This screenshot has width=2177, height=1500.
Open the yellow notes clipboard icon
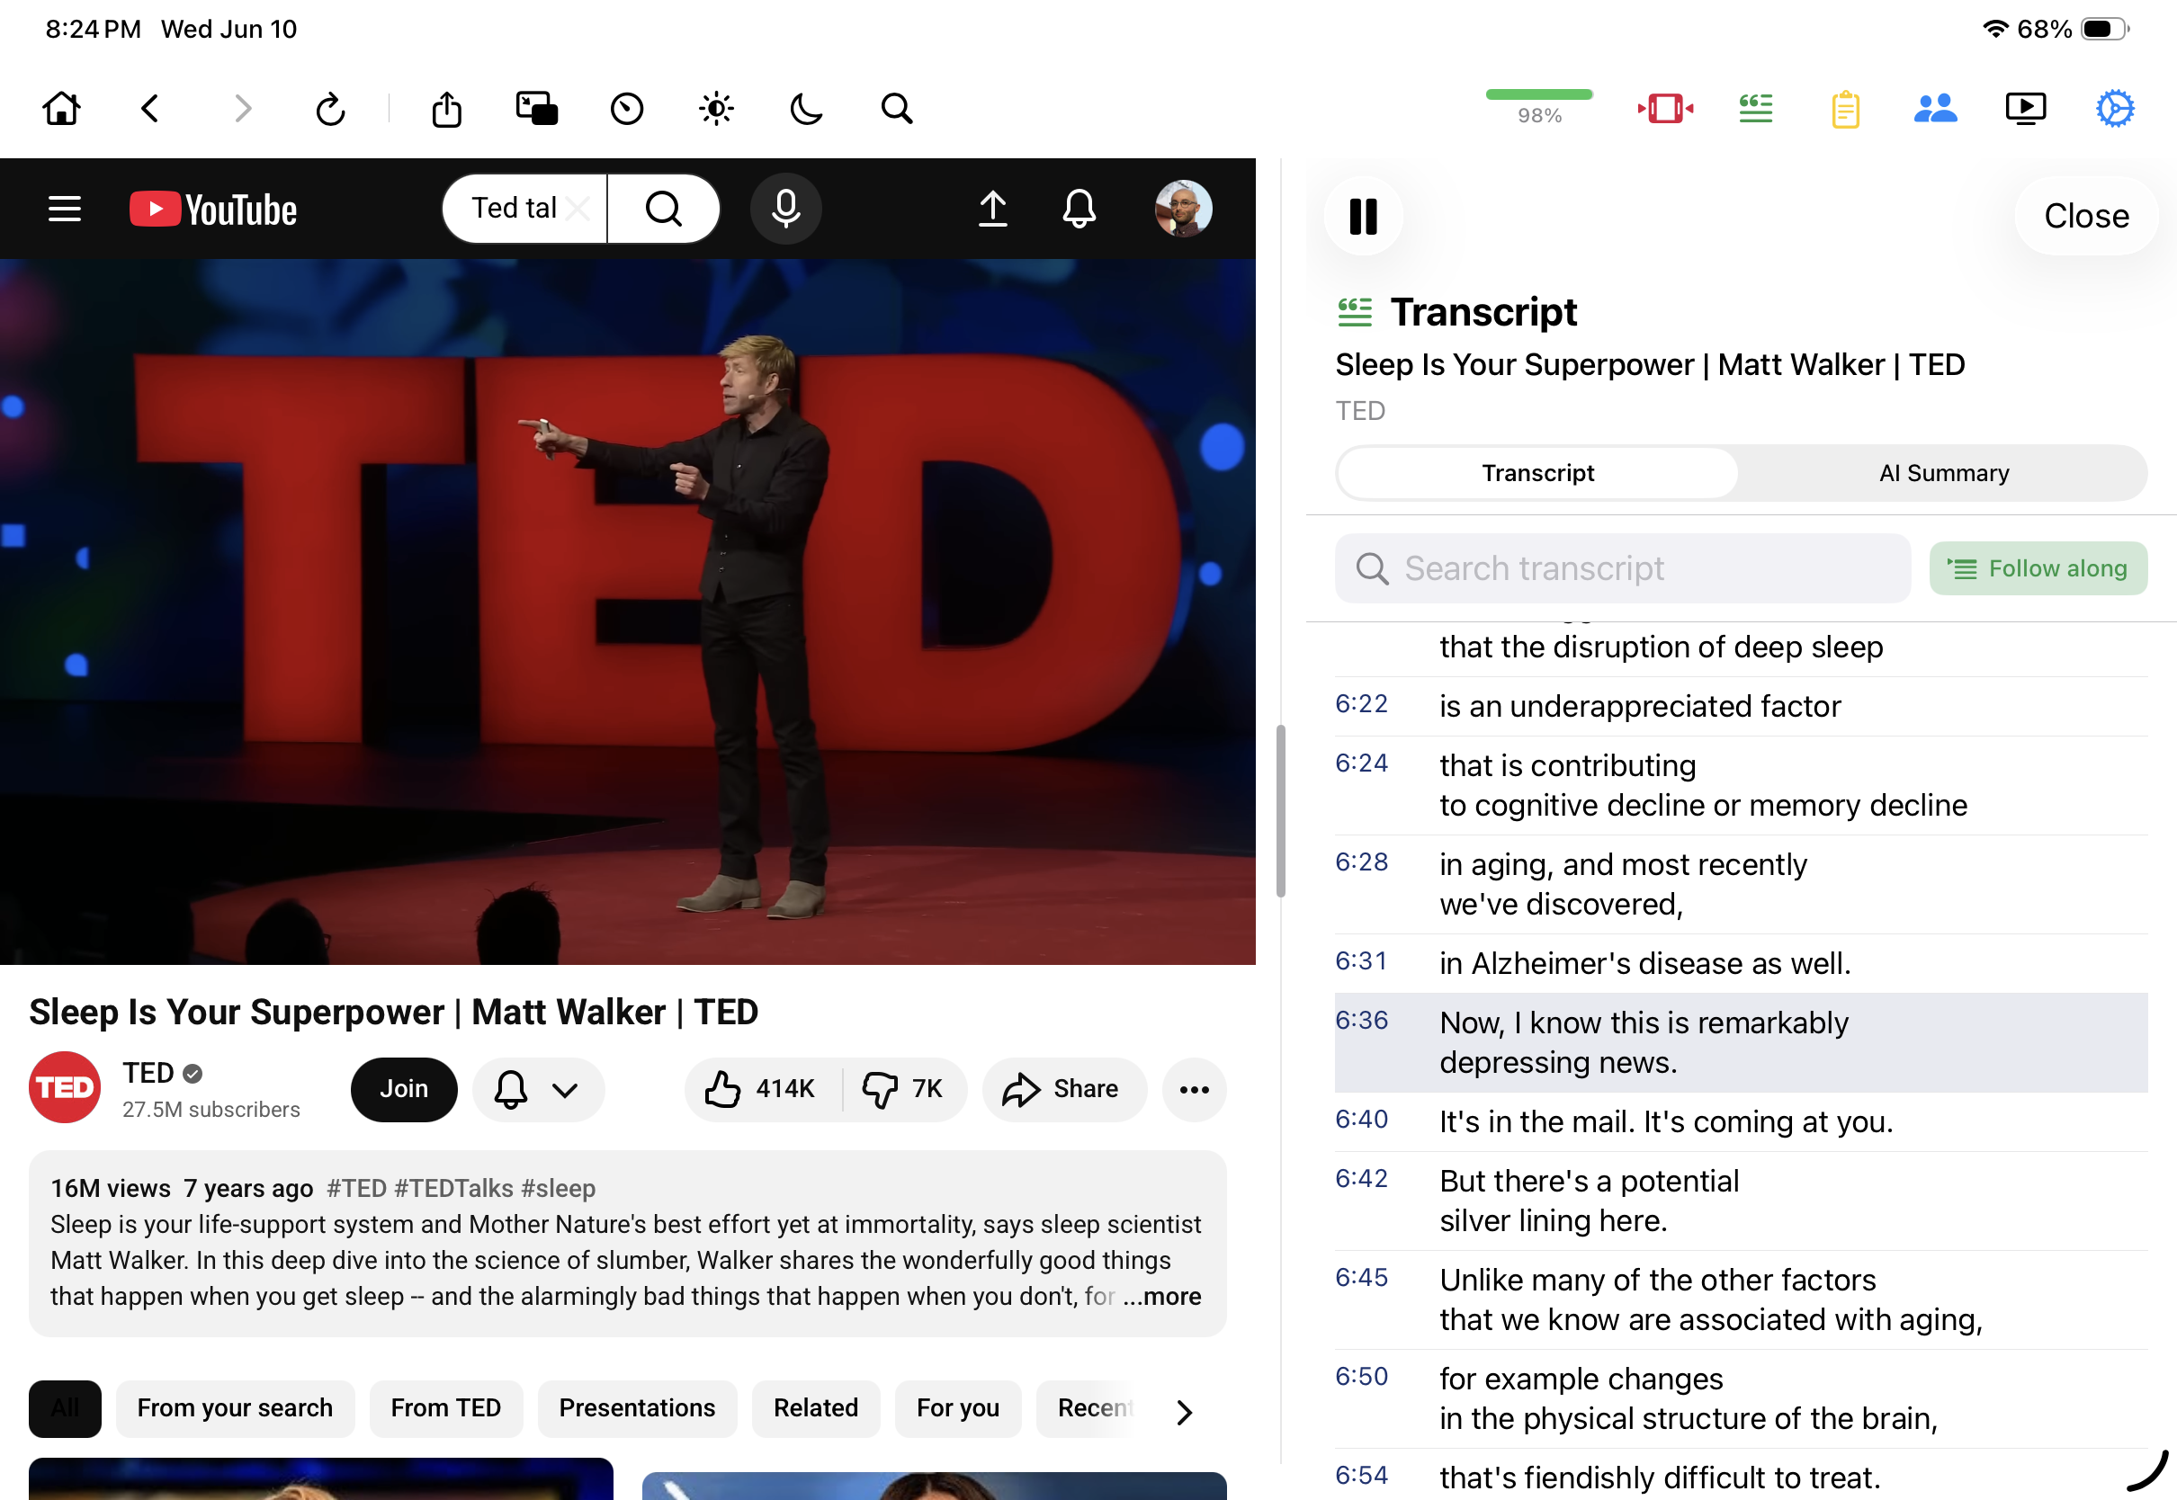(x=1845, y=109)
